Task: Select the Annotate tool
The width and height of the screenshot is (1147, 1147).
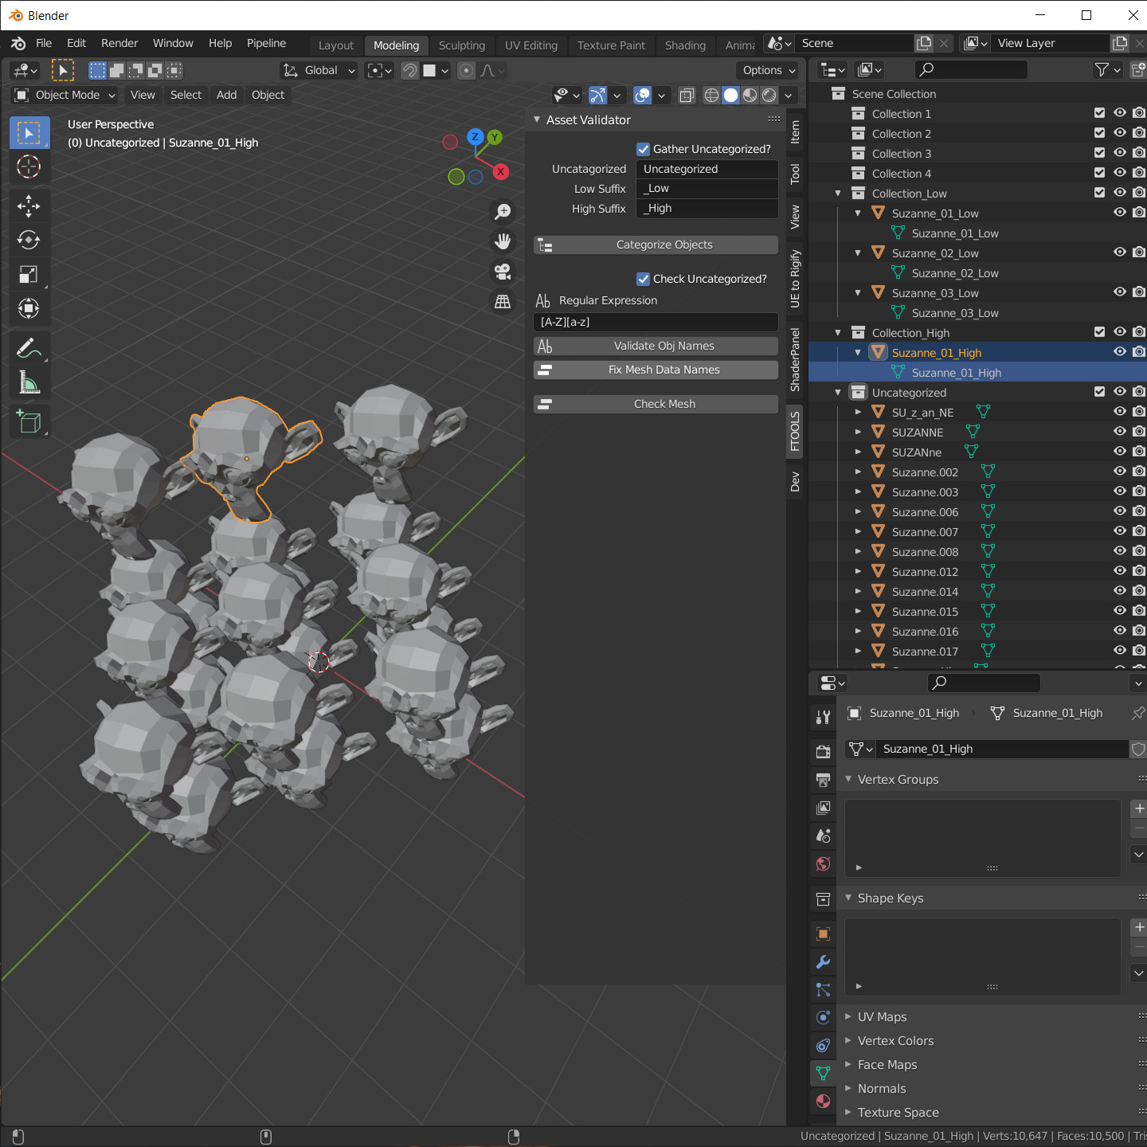Action: (29, 347)
